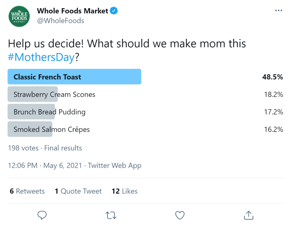291x226 pixels.
Task: Click the share upload icon
Action: pos(249,215)
